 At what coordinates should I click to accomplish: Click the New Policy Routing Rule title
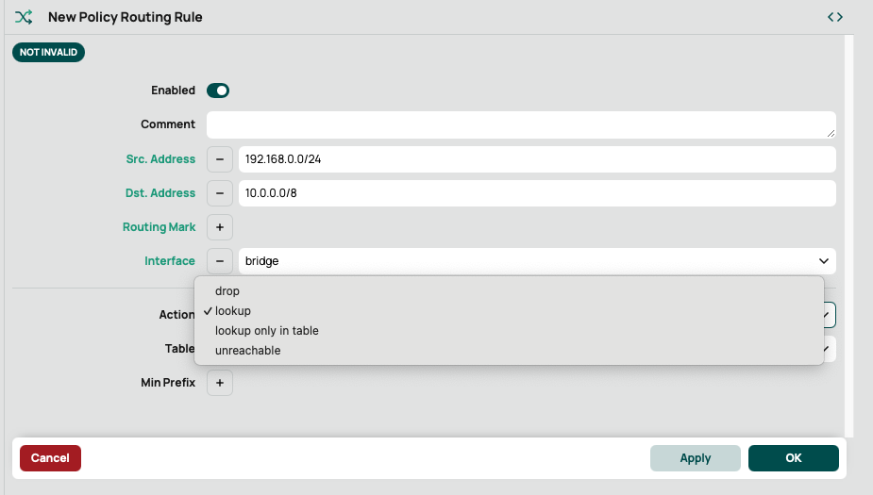pos(126,17)
